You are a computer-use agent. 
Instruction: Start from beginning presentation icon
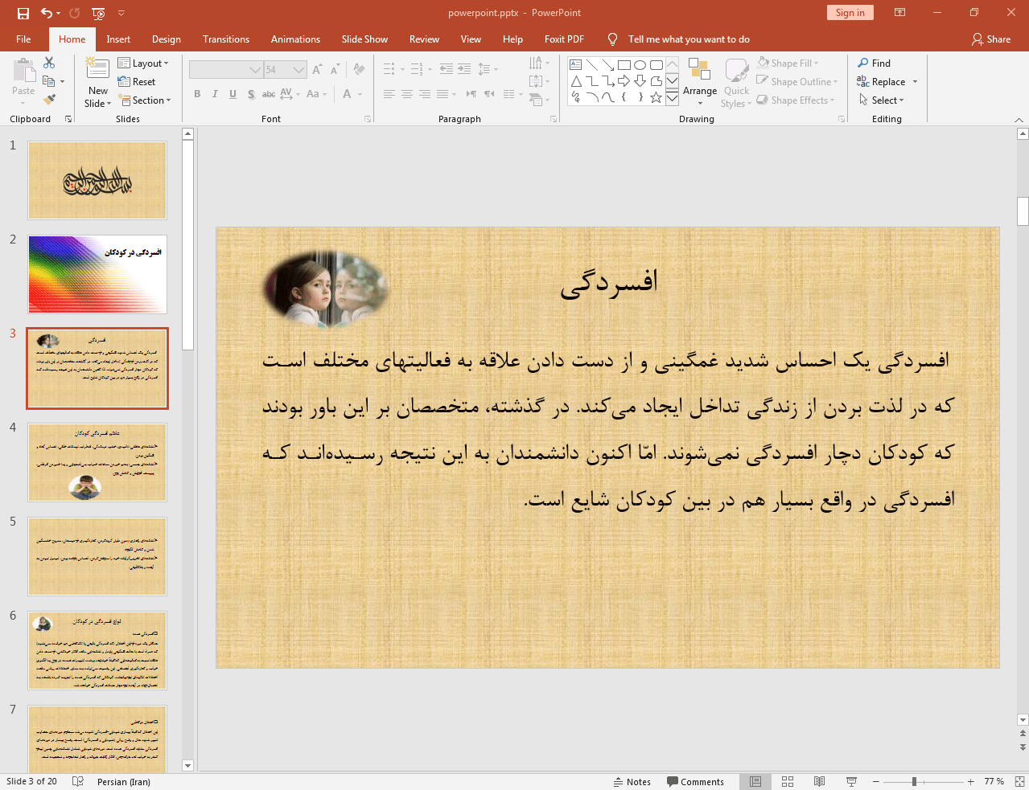click(x=98, y=13)
